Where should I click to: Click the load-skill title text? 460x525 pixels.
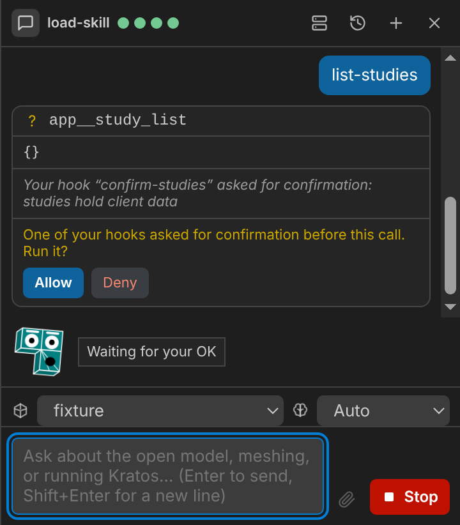pyautogui.click(x=79, y=23)
